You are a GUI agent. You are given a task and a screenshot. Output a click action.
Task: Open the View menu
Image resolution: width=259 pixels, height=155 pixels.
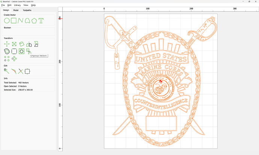click(x=26, y=5)
